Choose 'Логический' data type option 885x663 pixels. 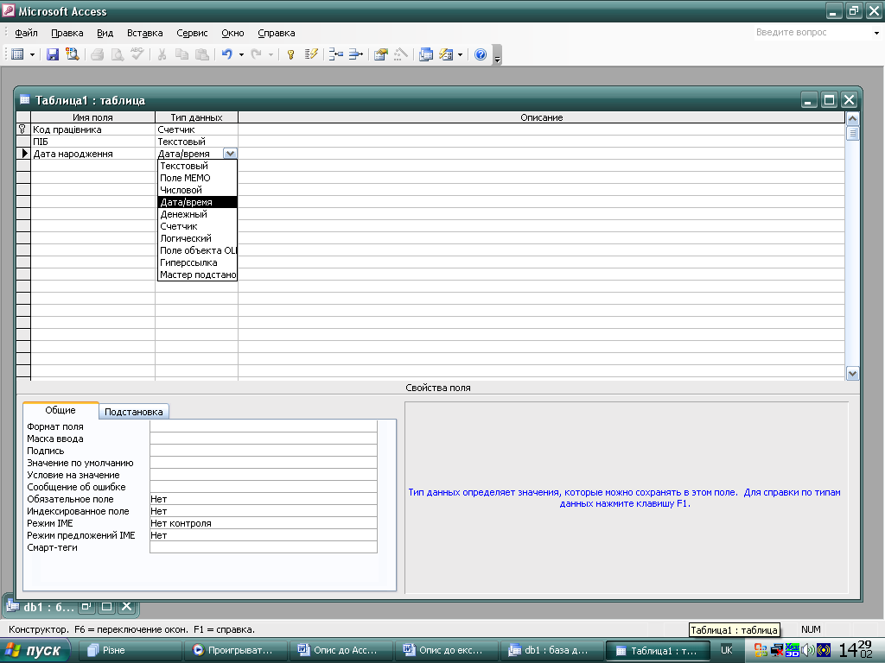coord(198,238)
